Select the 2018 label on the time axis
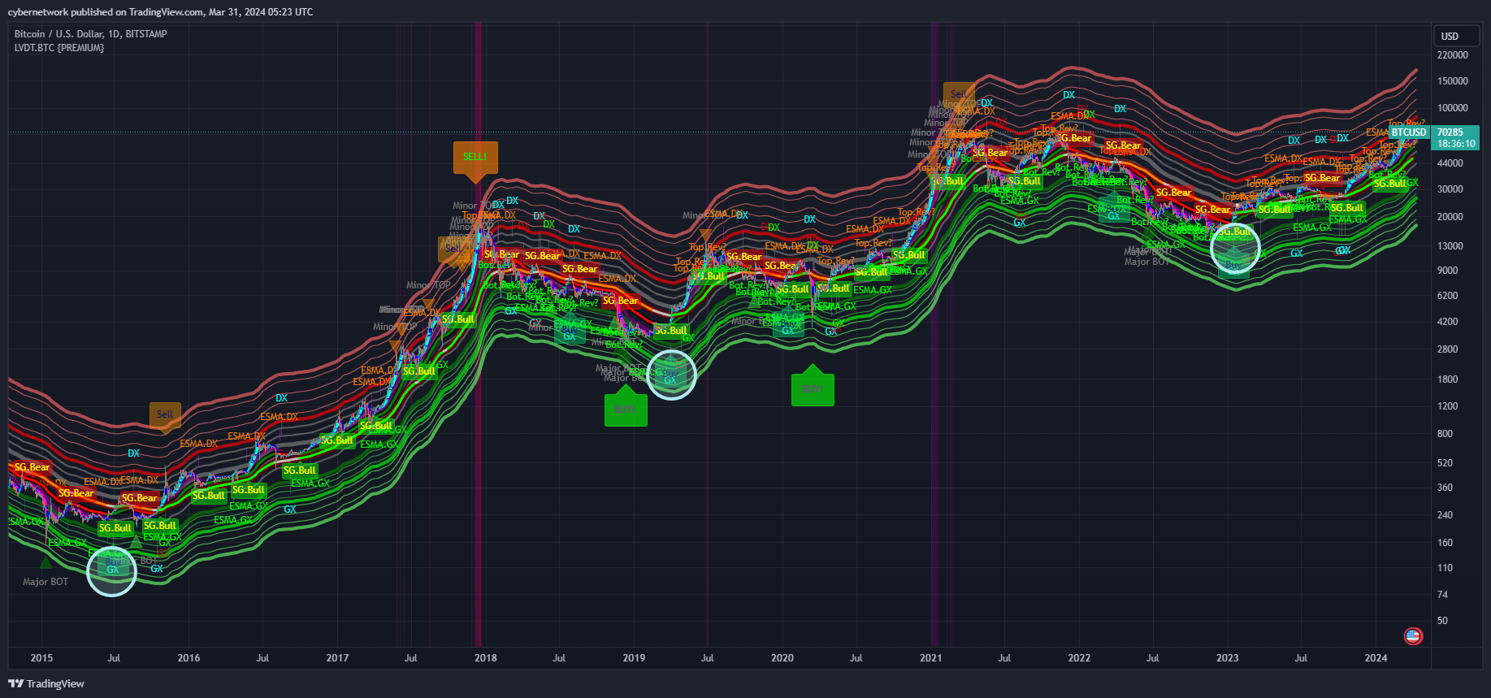Image resolution: width=1491 pixels, height=698 pixels. (486, 658)
